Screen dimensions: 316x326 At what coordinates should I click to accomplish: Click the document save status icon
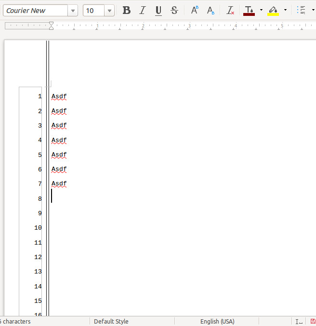click(x=313, y=321)
